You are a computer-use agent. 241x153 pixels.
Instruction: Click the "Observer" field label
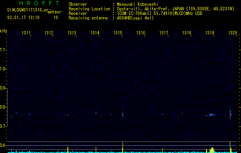click(x=78, y=4)
